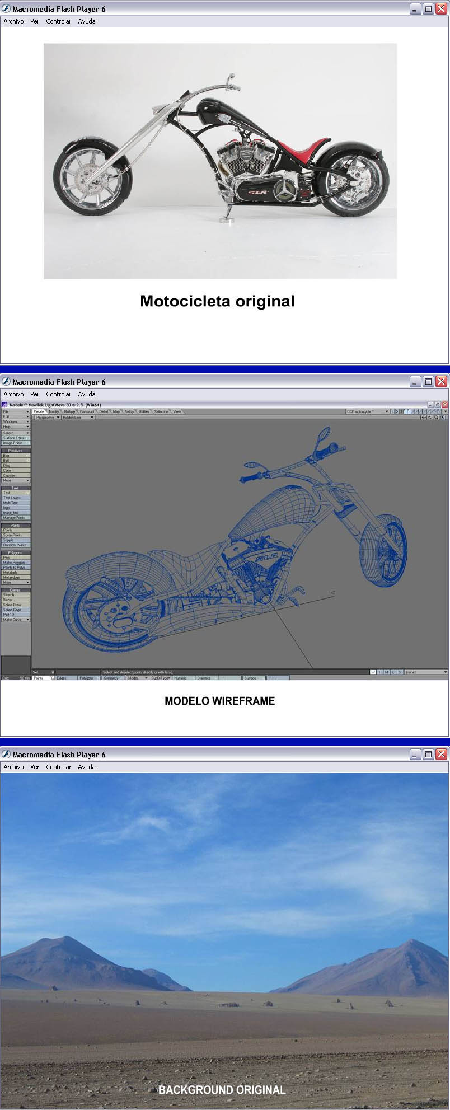450x1110 pixels.
Task: Open SubD-Type dropdown in bottom bar
Action: (x=161, y=678)
